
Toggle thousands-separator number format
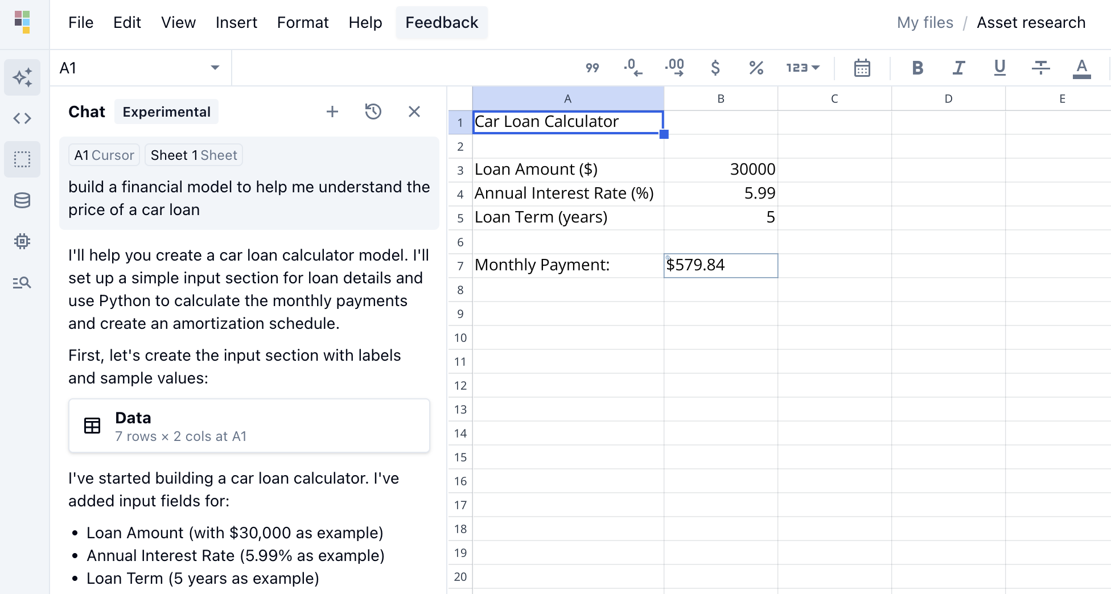point(592,68)
